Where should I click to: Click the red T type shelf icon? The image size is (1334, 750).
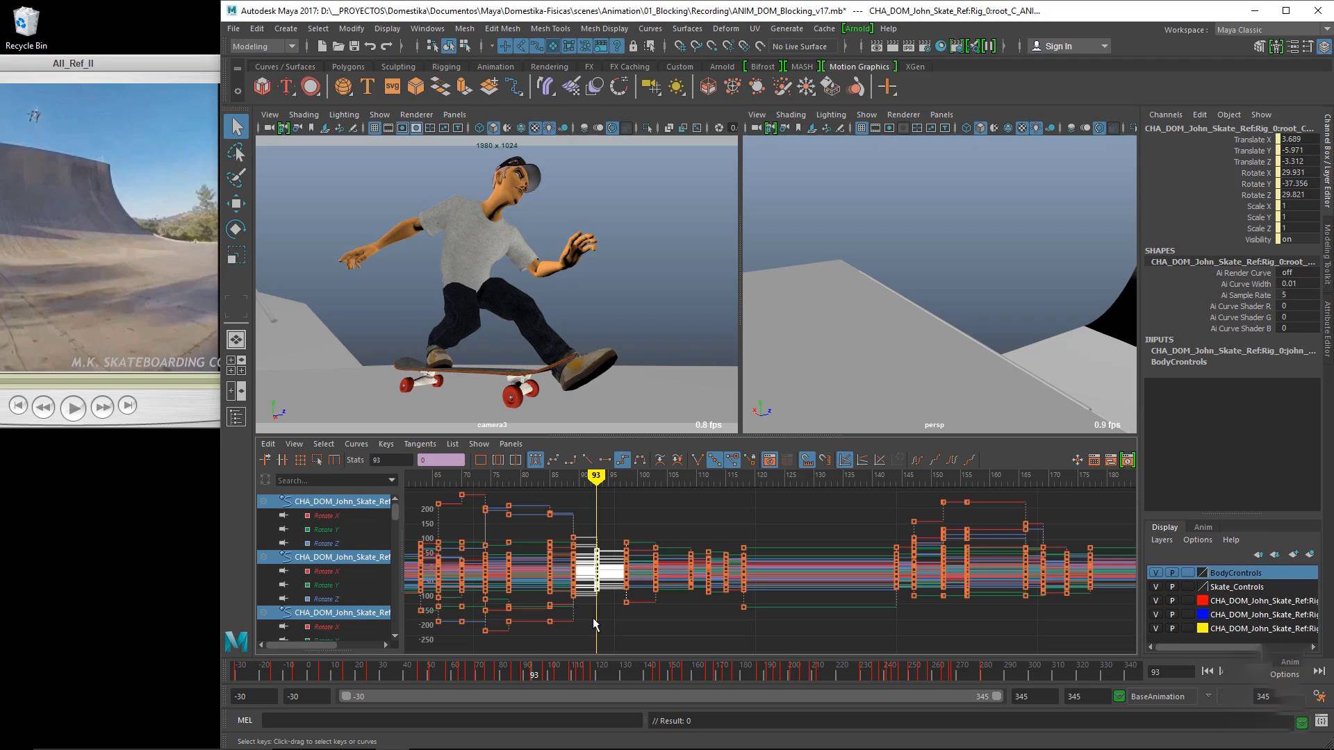click(x=286, y=87)
